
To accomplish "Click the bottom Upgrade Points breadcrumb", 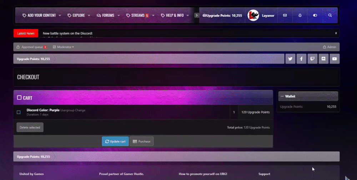I will tap(33, 157).
